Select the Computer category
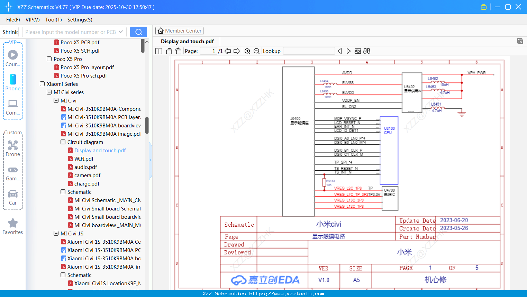The width and height of the screenshot is (527, 297). tap(13, 107)
